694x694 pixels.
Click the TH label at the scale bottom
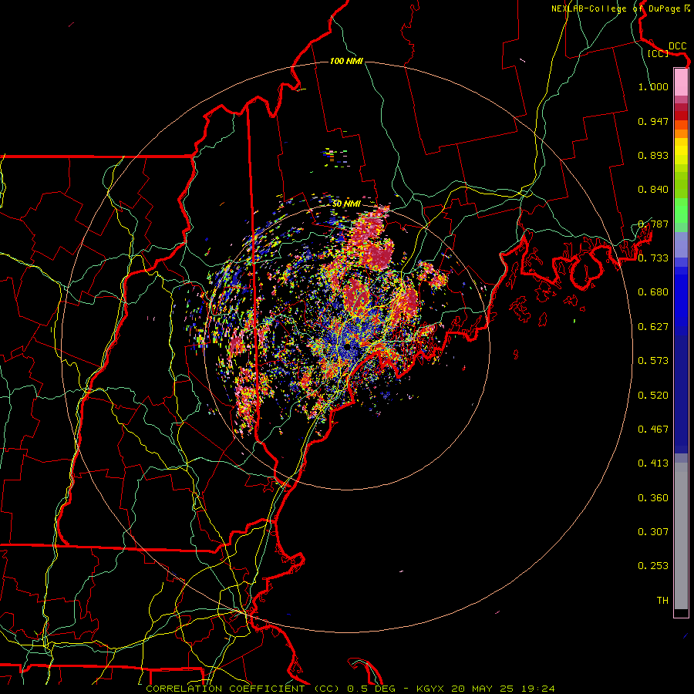[662, 601]
